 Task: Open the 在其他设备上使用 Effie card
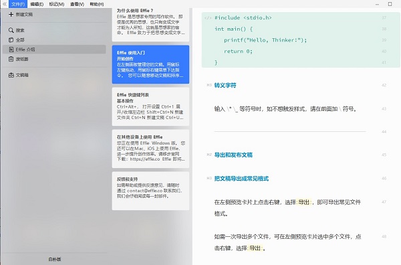[150, 149]
